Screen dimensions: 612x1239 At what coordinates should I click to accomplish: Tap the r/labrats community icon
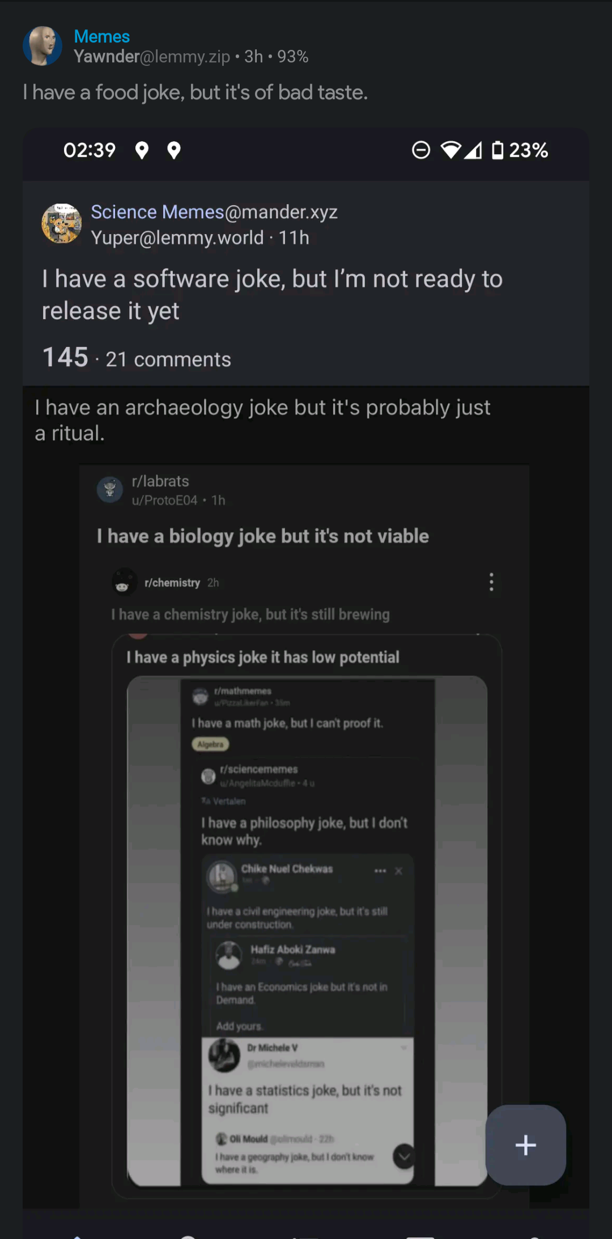[x=110, y=489]
